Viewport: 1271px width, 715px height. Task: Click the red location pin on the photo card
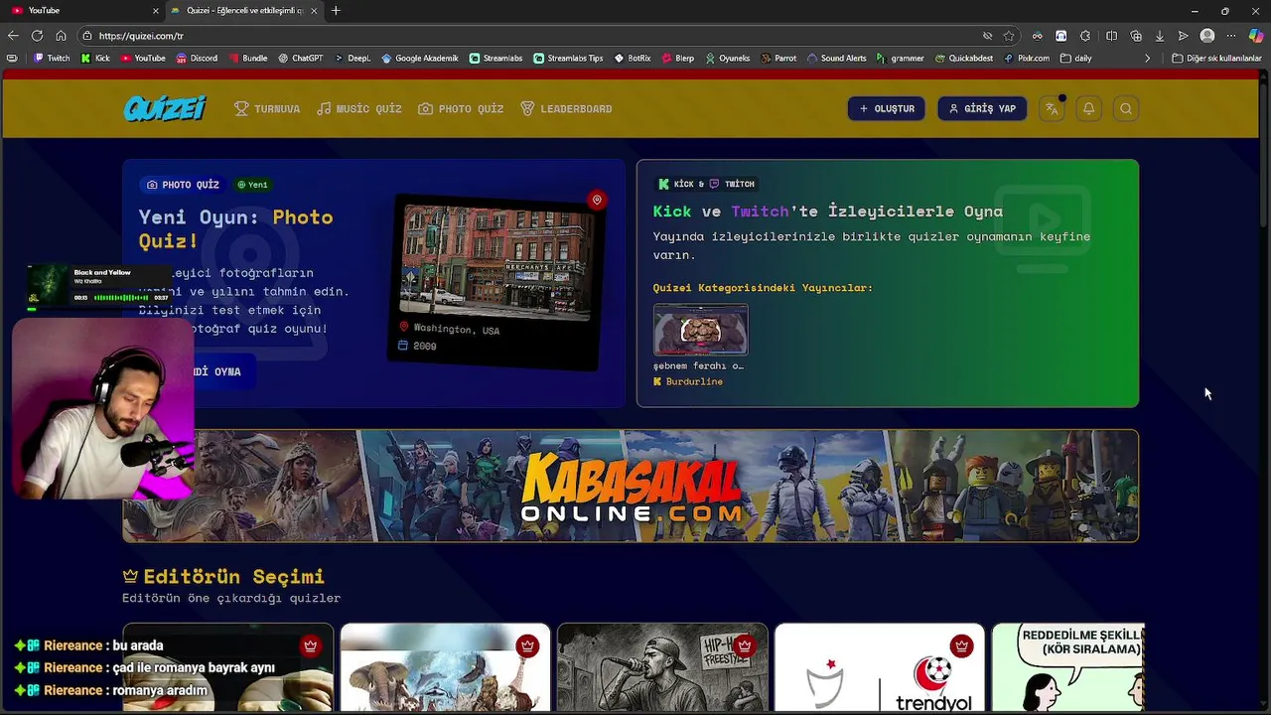[x=597, y=200]
